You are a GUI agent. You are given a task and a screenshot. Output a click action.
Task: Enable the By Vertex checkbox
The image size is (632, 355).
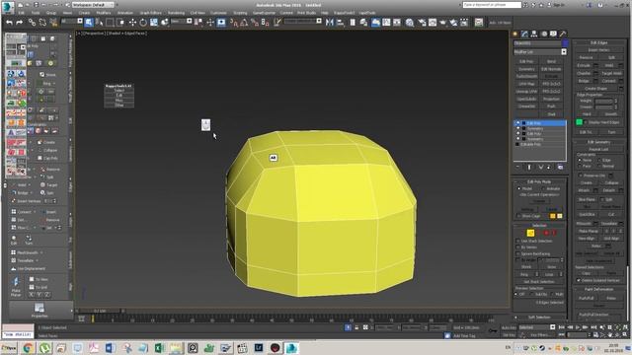pyautogui.click(x=517, y=248)
